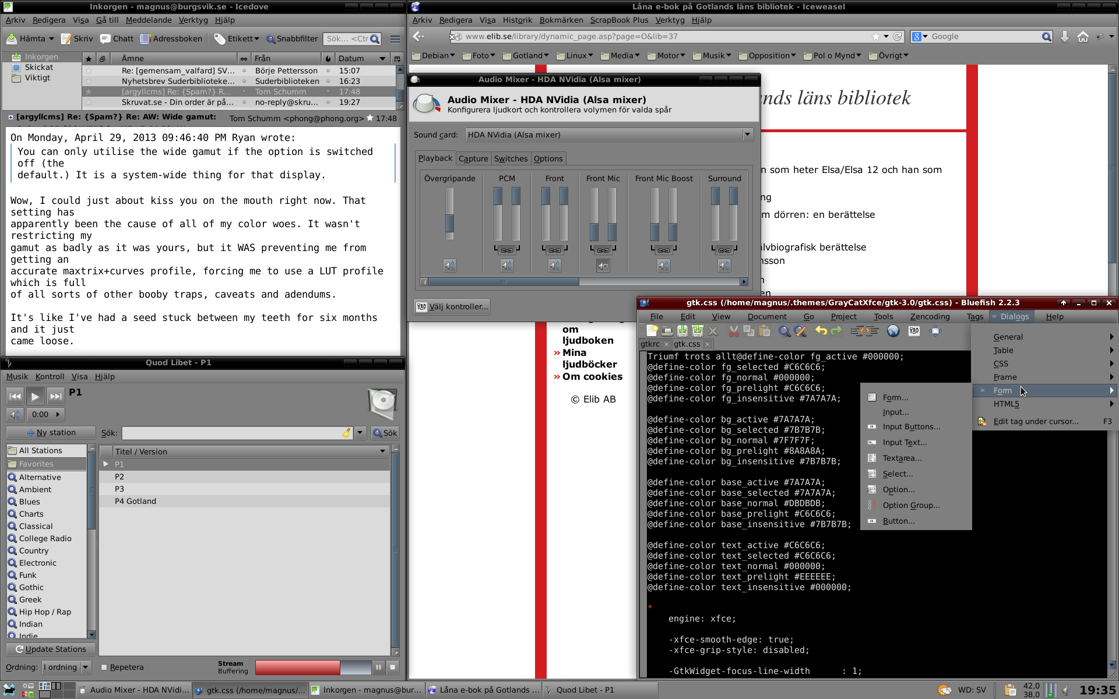This screenshot has height=699, width=1119.
Task: Open the Zencoding menu in Bluefish
Action: tap(930, 317)
